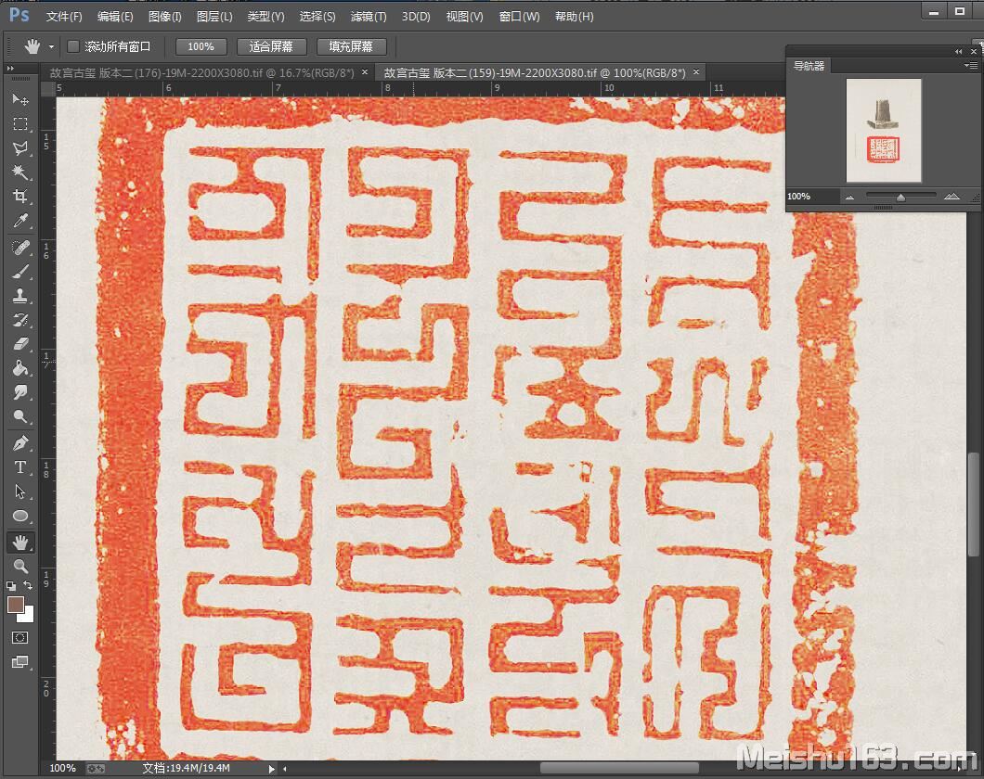Screen dimensions: 984x779
Task: Click the 100% button in options bar
Action: tap(201, 46)
